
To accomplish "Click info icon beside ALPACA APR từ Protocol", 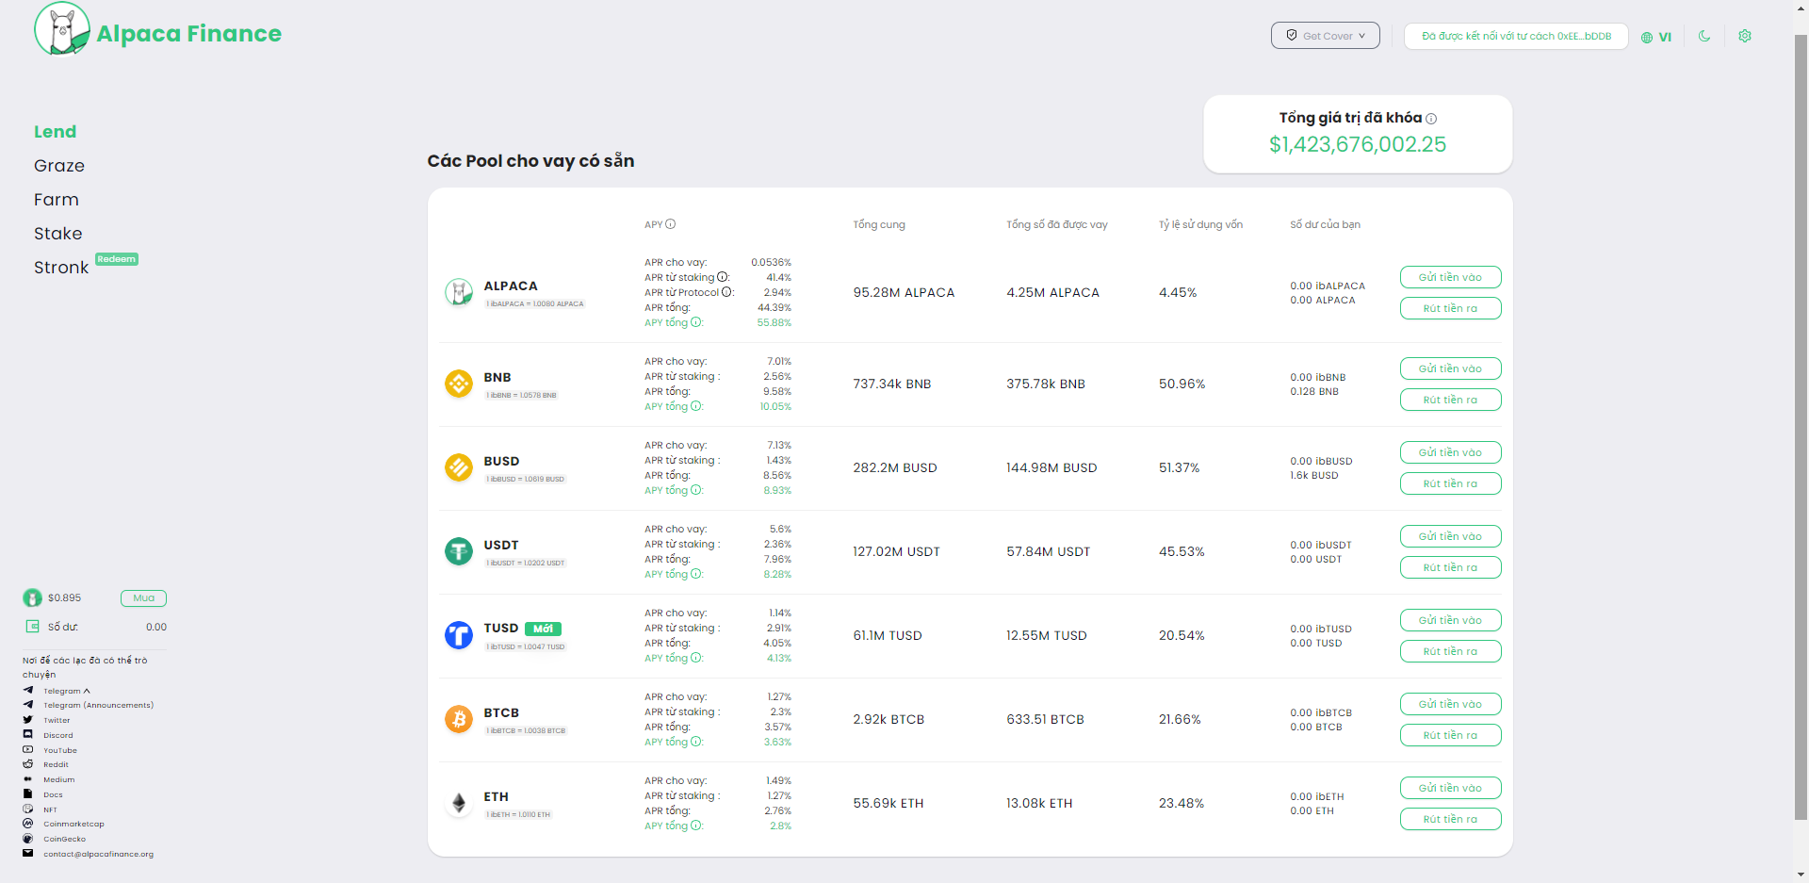I will [x=726, y=292].
